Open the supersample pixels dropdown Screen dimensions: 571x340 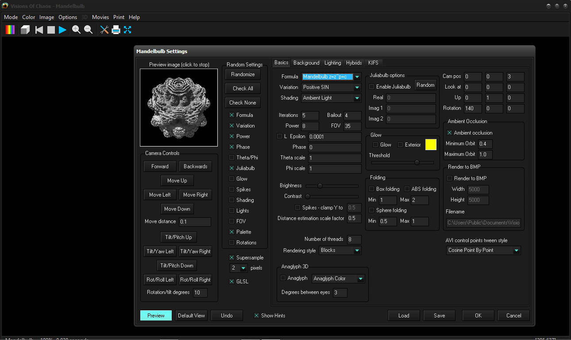[x=239, y=268]
